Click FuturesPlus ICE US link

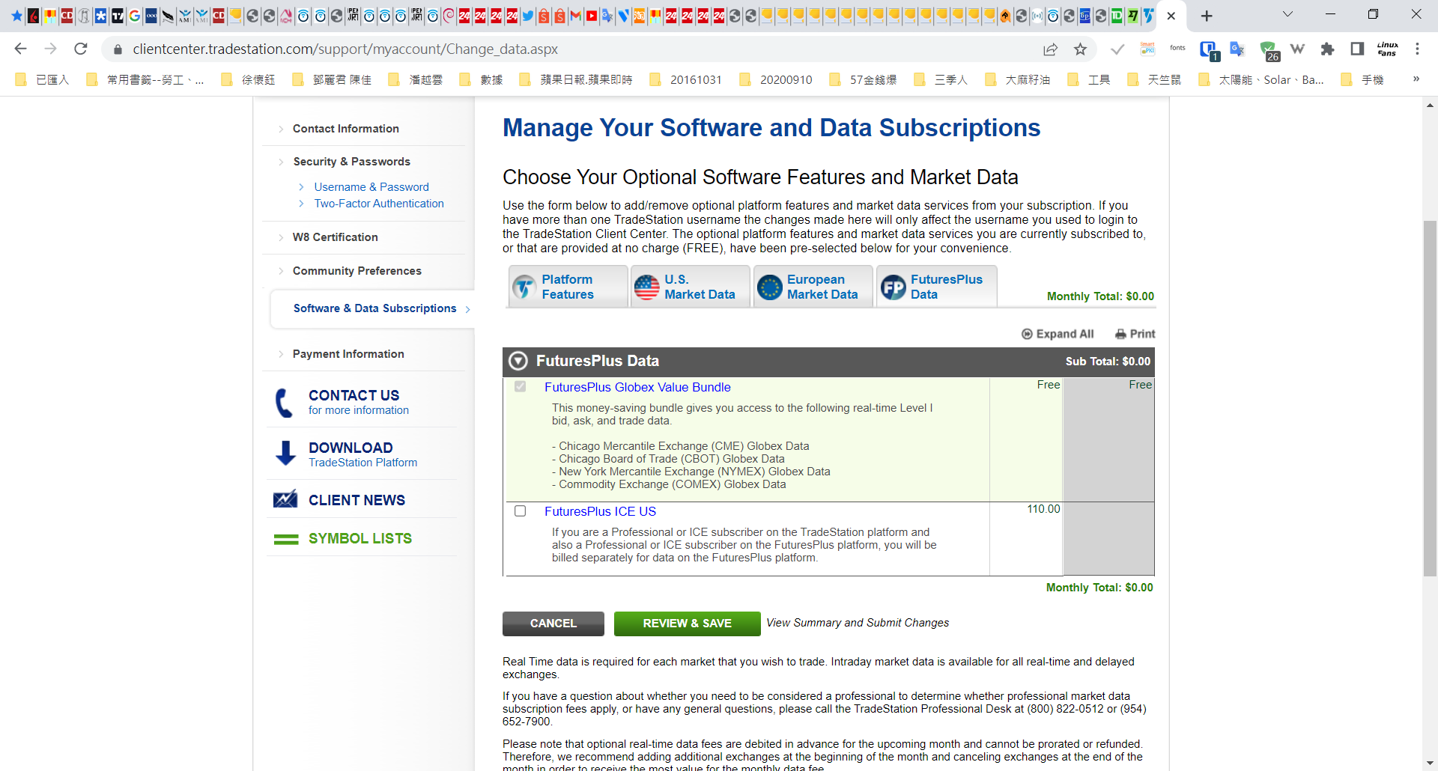(600, 511)
